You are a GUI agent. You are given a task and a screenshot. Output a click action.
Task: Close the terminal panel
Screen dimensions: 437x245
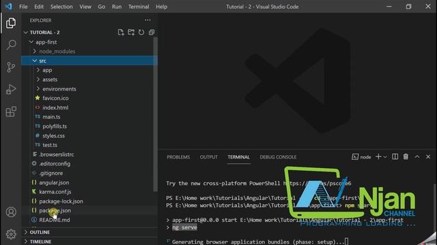tap(428, 157)
